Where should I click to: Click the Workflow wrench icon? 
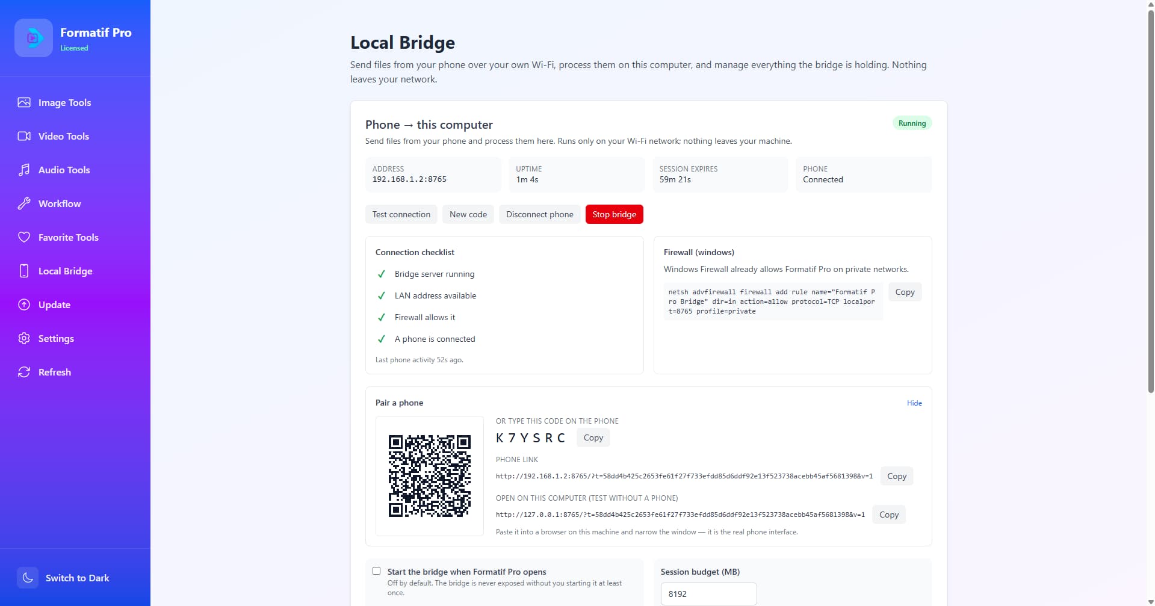(24, 203)
